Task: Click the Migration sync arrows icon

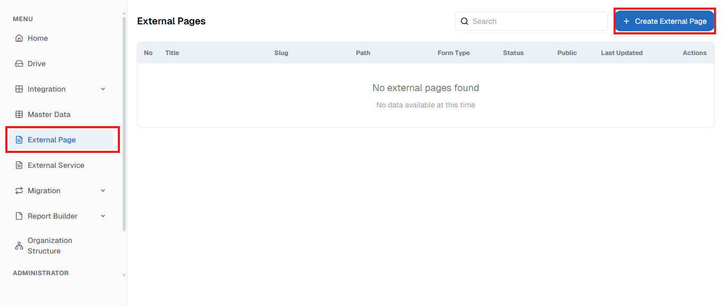Action: [19, 191]
